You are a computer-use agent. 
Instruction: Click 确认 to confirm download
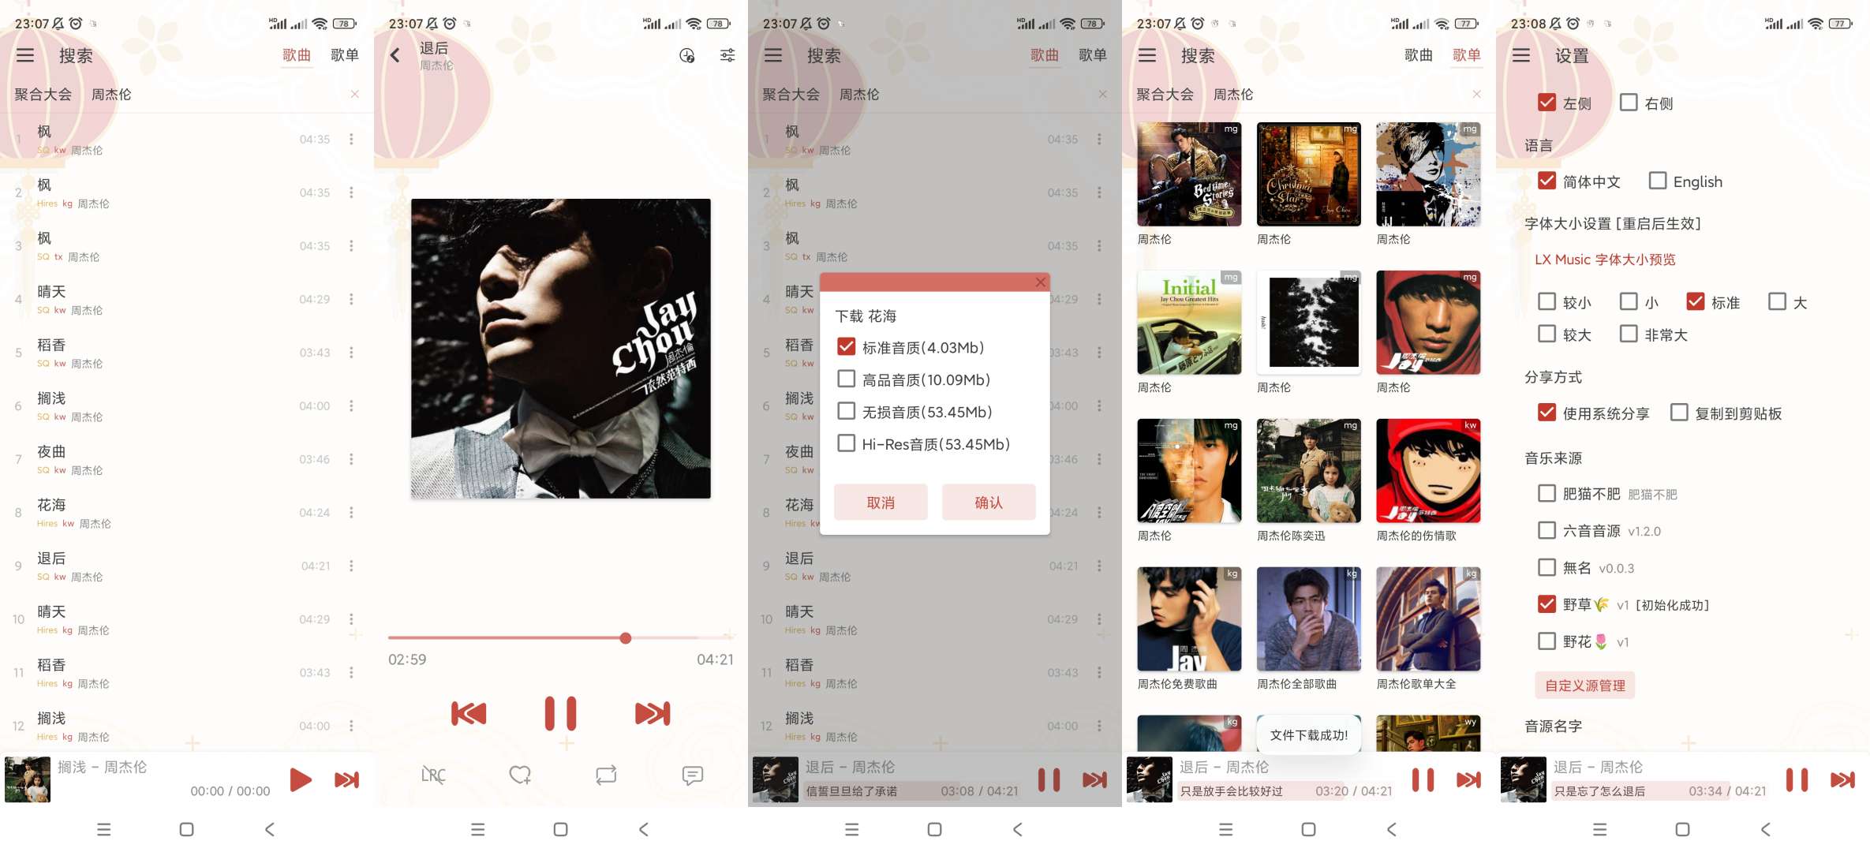988,502
